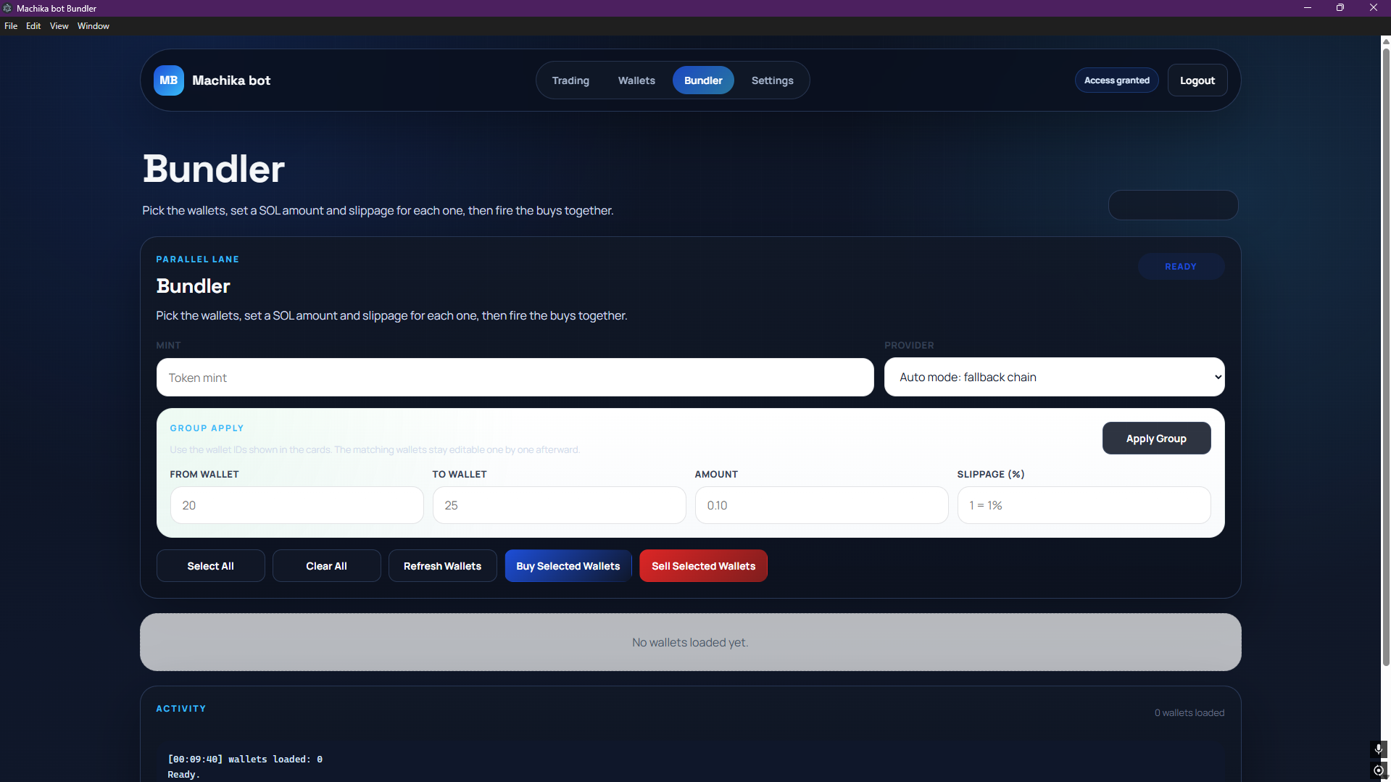The image size is (1391, 782).
Task: Click the 'wallets loaded: 0' log line
Action: point(245,760)
